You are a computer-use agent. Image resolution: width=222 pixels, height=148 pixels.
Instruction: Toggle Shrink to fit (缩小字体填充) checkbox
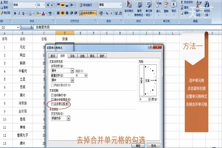52,100
